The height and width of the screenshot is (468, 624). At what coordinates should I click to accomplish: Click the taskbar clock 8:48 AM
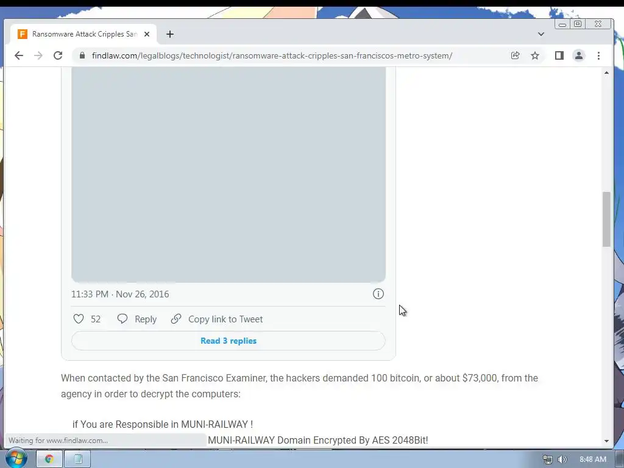[592, 459]
